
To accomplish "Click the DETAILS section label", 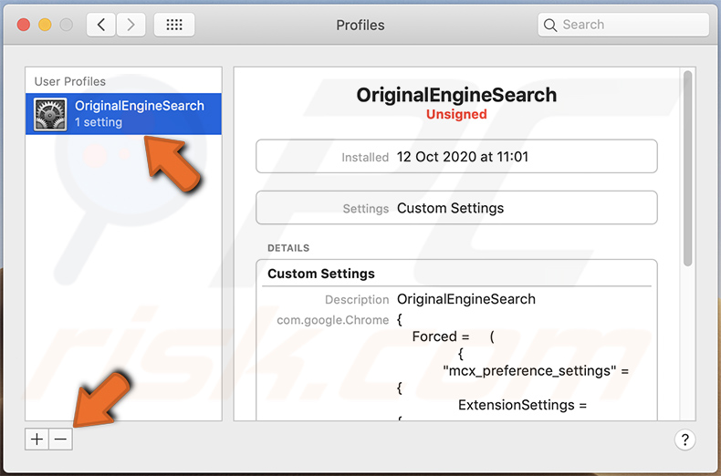I will pos(288,248).
